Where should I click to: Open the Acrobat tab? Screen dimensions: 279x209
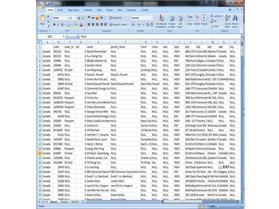click(144, 10)
